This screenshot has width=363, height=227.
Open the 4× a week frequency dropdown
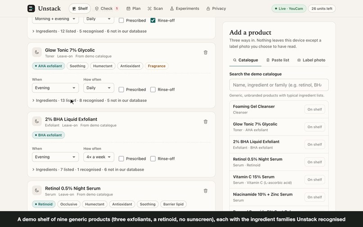(x=99, y=157)
